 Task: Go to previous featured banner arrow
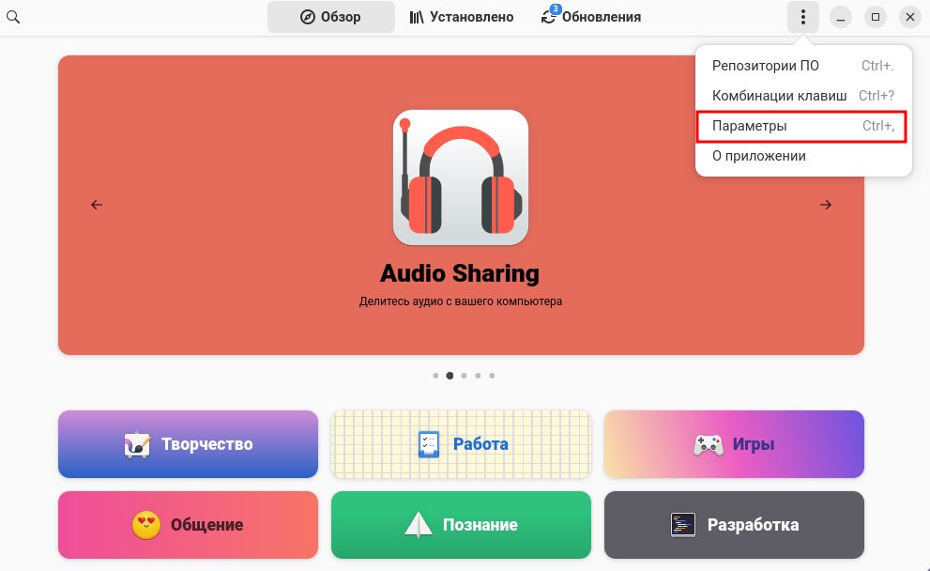(97, 205)
